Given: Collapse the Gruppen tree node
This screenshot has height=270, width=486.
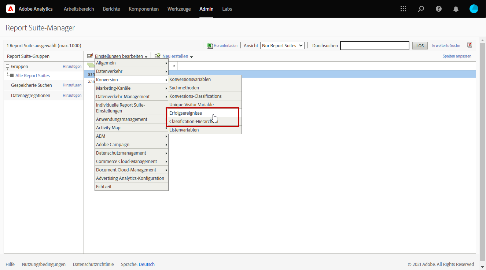Looking at the screenshot, I should pyautogui.click(x=7, y=66).
